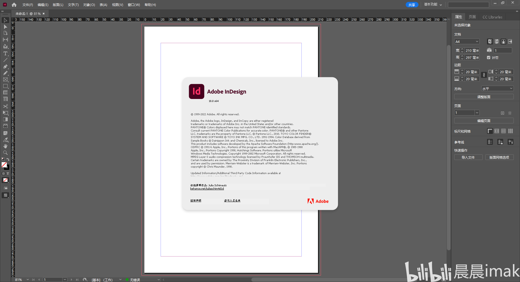Image resolution: width=520 pixels, height=282 pixels.
Task: Select the Line tool
Action: click(5, 60)
